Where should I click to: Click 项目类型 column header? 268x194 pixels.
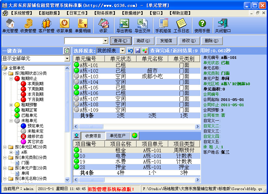tap(184, 144)
